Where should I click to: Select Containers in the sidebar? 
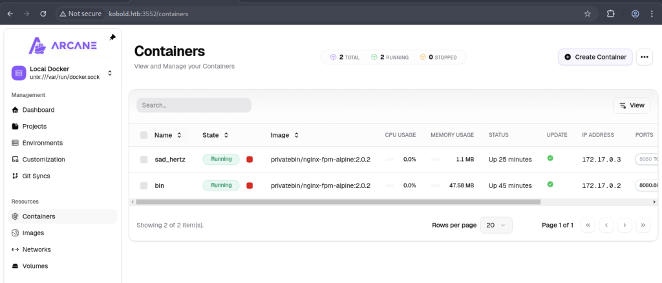[x=63, y=216]
